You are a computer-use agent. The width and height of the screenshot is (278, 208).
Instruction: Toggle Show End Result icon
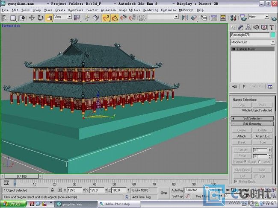click(x=244, y=87)
